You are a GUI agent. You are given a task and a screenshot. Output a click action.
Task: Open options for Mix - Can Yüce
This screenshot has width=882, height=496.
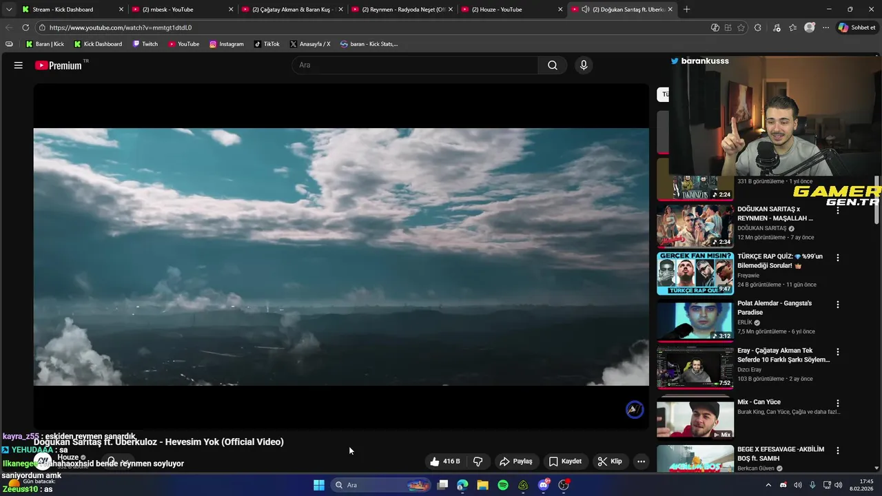tap(838, 403)
